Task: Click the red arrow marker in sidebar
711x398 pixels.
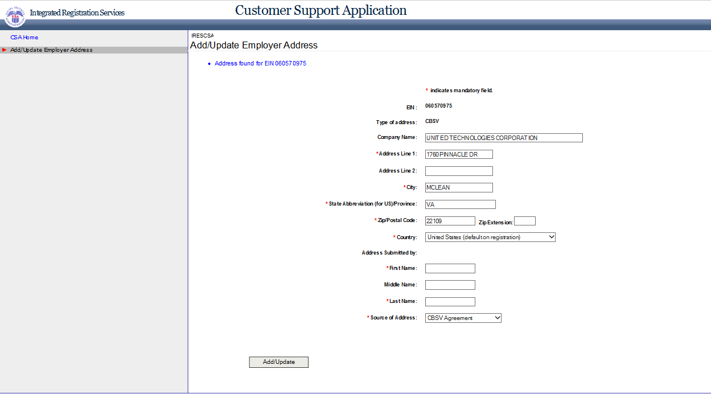Action: pyautogui.click(x=5, y=50)
